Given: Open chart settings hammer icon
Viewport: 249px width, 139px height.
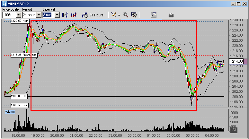Looking at the screenshot, I should (x=134, y=15).
